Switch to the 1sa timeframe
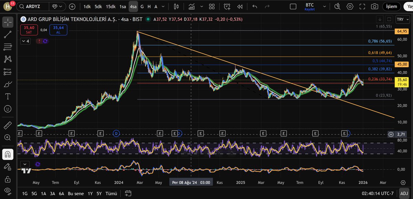The width and height of the screenshot is (413, 199). tap(123, 6)
